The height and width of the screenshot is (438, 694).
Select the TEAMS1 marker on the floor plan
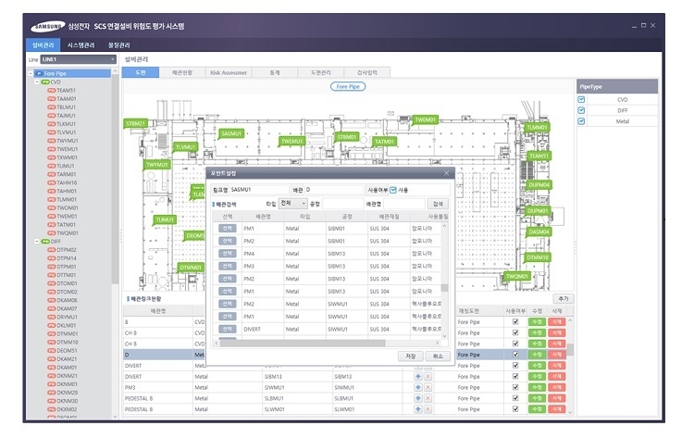pos(539,156)
